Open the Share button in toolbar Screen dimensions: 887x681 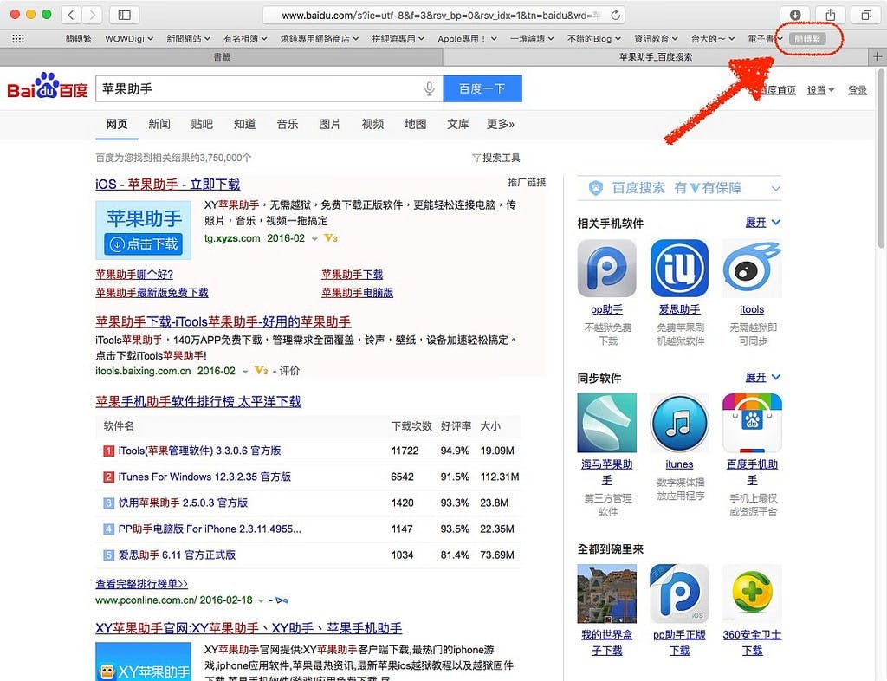coord(830,16)
